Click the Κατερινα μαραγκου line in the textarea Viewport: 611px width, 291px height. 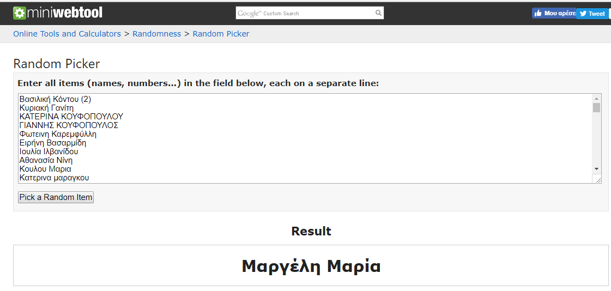coord(54,178)
